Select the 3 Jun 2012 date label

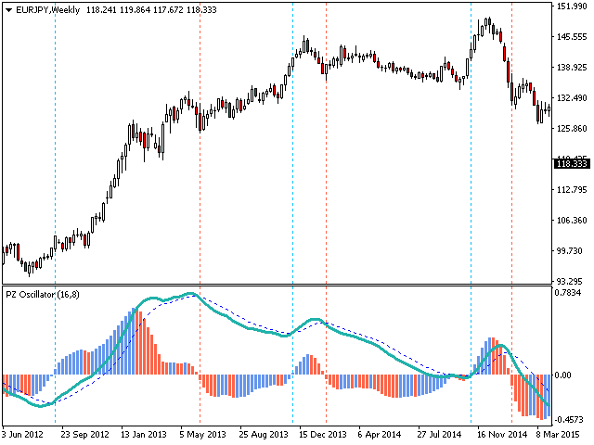point(23,433)
